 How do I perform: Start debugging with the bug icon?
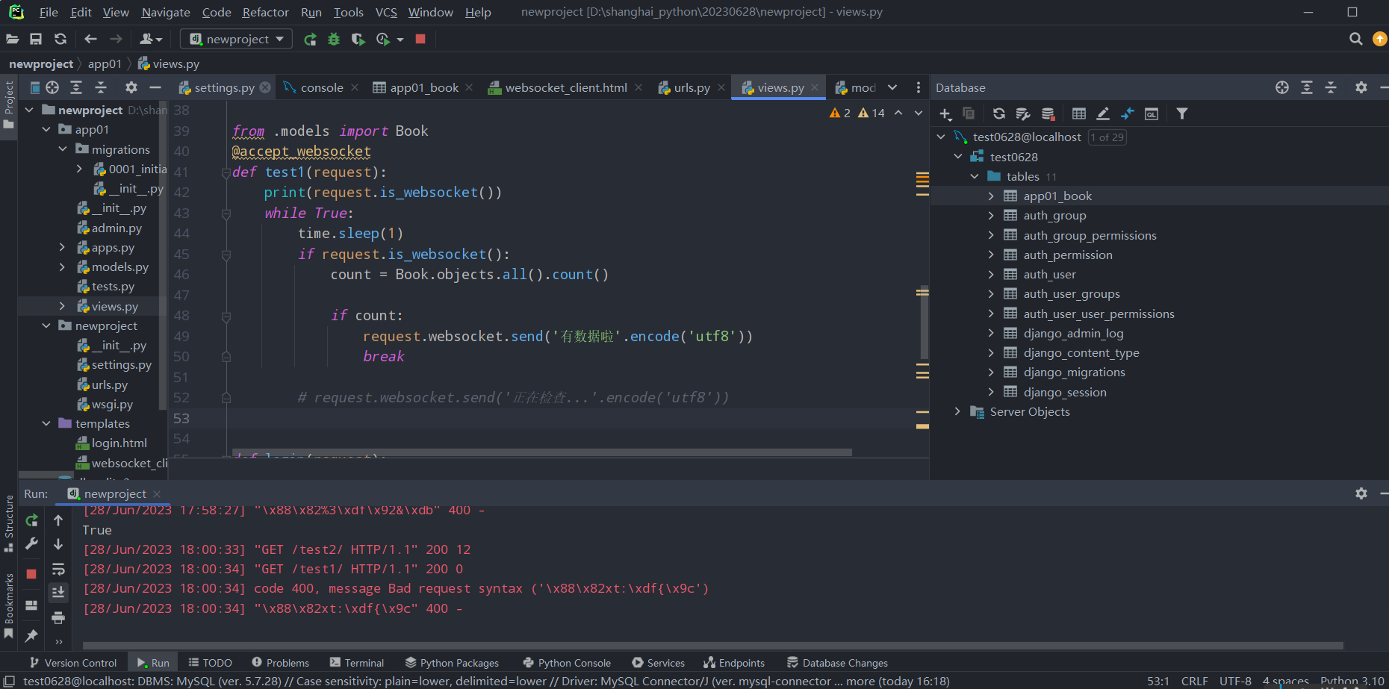click(334, 39)
